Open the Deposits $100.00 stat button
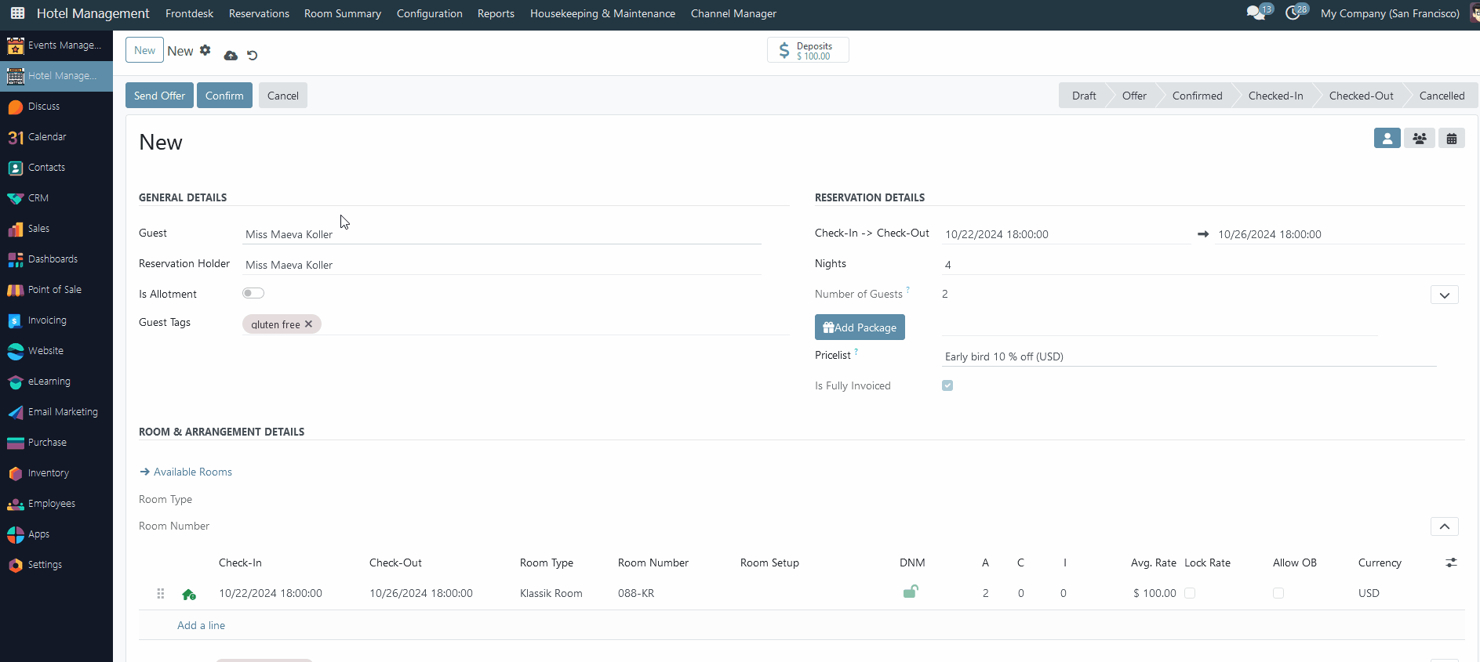 pyautogui.click(x=808, y=50)
